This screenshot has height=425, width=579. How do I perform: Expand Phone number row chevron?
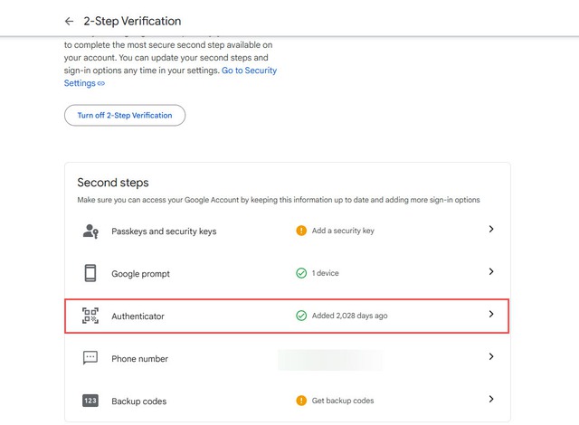(491, 356)
